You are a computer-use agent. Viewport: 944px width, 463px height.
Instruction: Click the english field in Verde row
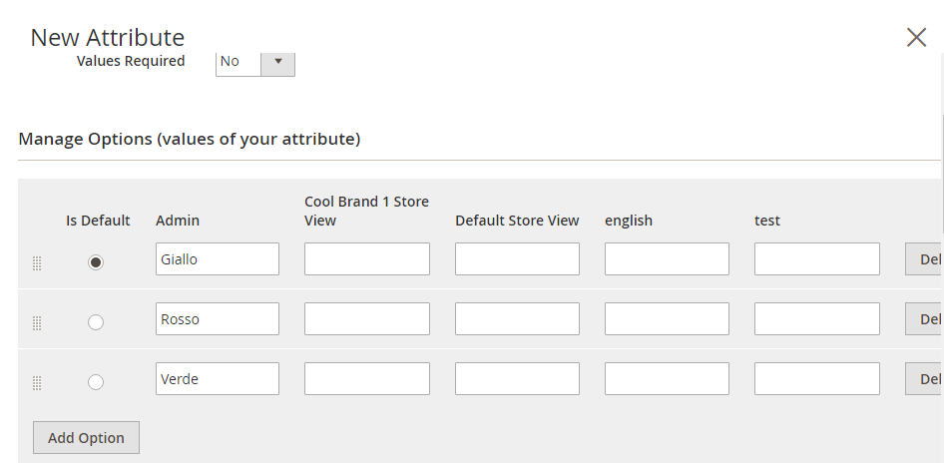point(667,379)
